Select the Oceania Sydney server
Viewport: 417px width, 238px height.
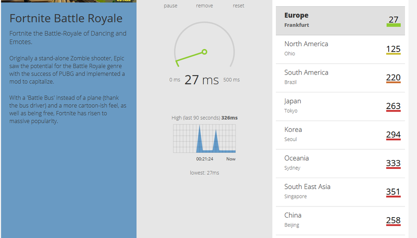coord(340,163)
